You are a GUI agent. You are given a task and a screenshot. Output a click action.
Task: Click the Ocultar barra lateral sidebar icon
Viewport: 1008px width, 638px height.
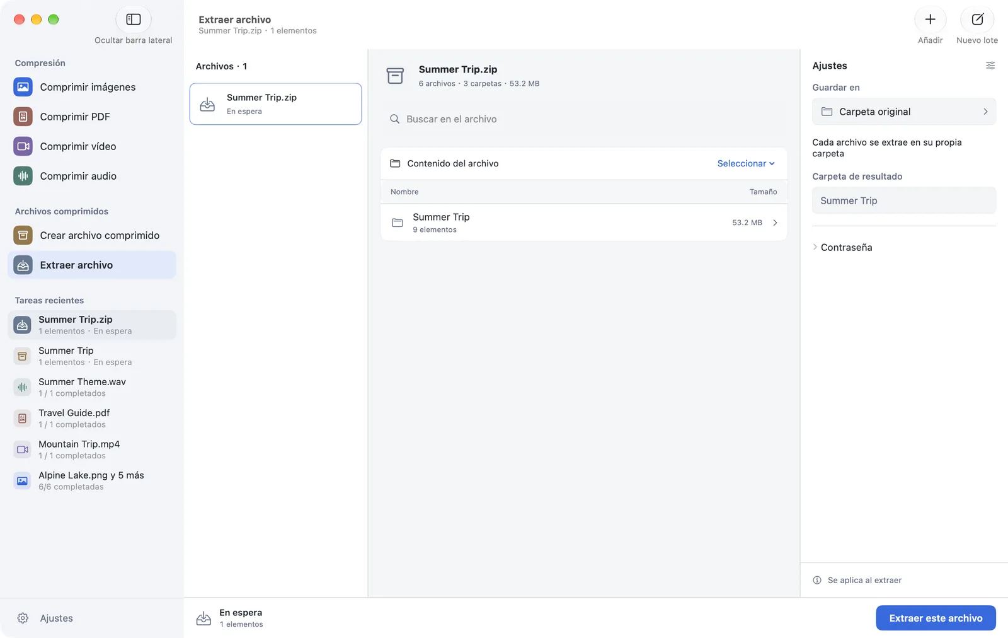(134, 20)
